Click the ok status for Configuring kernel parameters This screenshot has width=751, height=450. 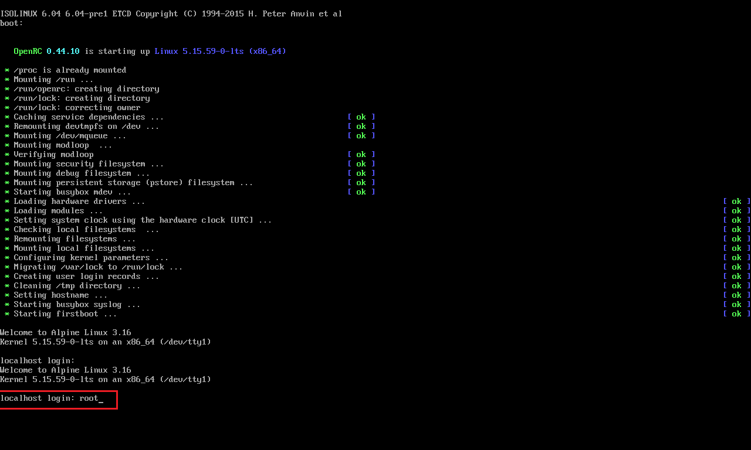(x=737, y=258)
